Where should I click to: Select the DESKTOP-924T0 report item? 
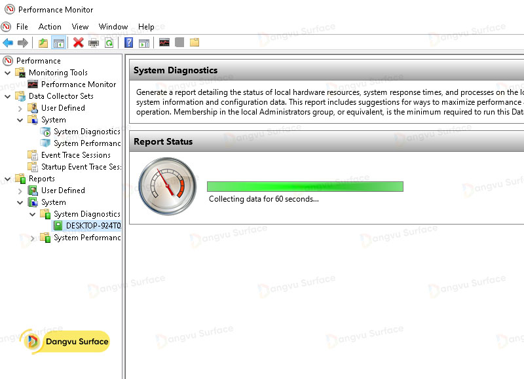pos(93,226)
